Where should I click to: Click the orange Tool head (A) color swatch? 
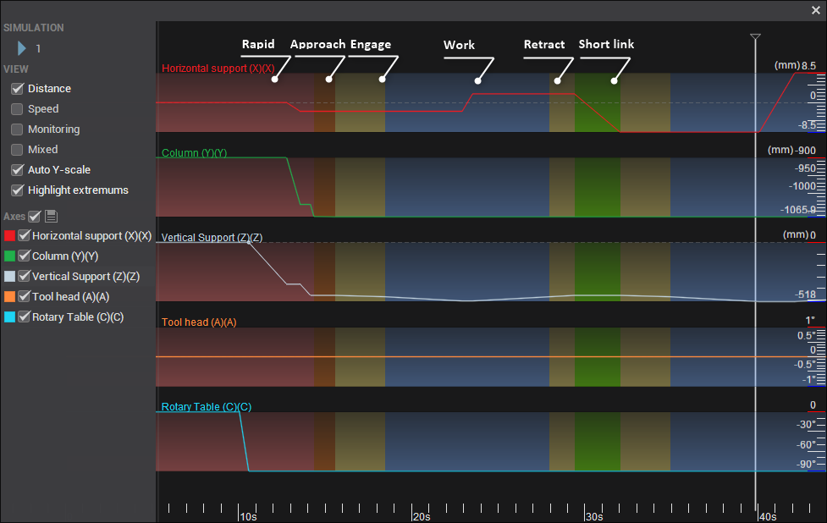click(x=10, y=297)
